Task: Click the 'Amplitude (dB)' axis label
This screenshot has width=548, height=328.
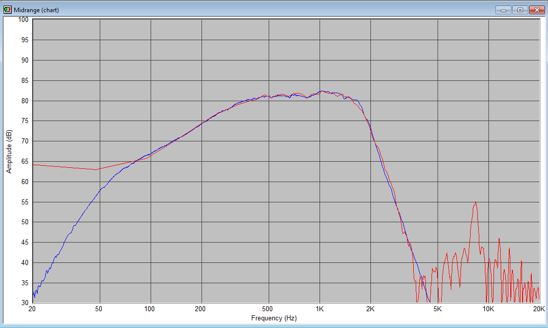Action: point(9,152)
